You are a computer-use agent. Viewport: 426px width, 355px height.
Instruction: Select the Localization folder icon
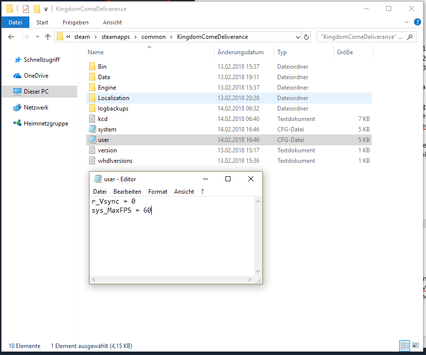[93, 98]
